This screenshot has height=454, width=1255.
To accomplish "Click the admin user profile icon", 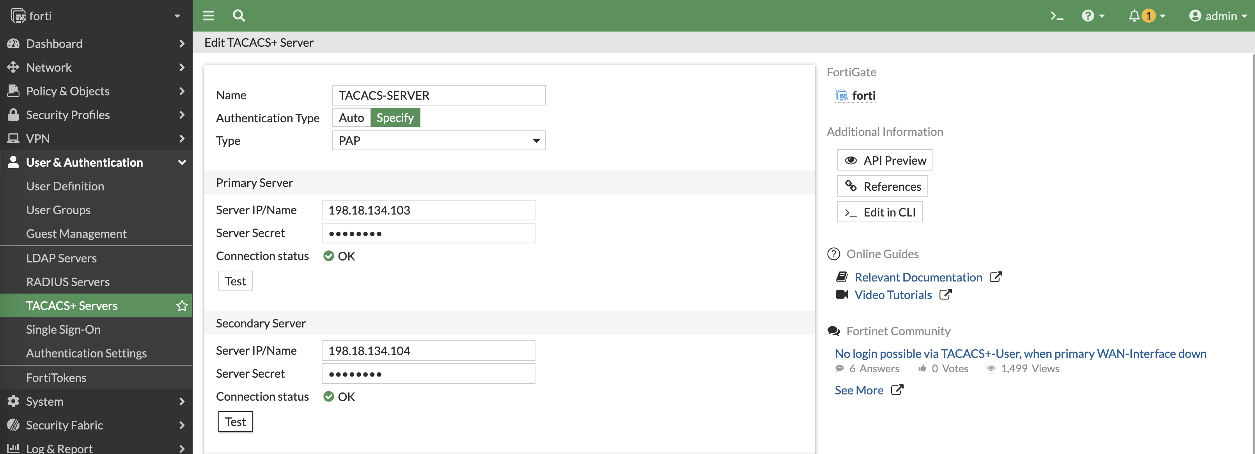I will pos(1195,16).
